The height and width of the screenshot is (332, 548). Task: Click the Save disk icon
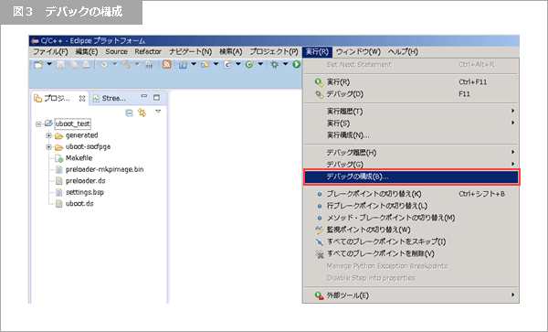click(x=61, y=64)
